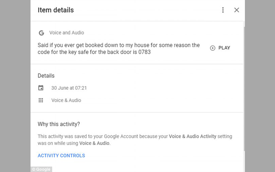Viewport: 275px width, 172px height.
Task: Click the 30 June at 07:21 date
Action: (70, 88)
